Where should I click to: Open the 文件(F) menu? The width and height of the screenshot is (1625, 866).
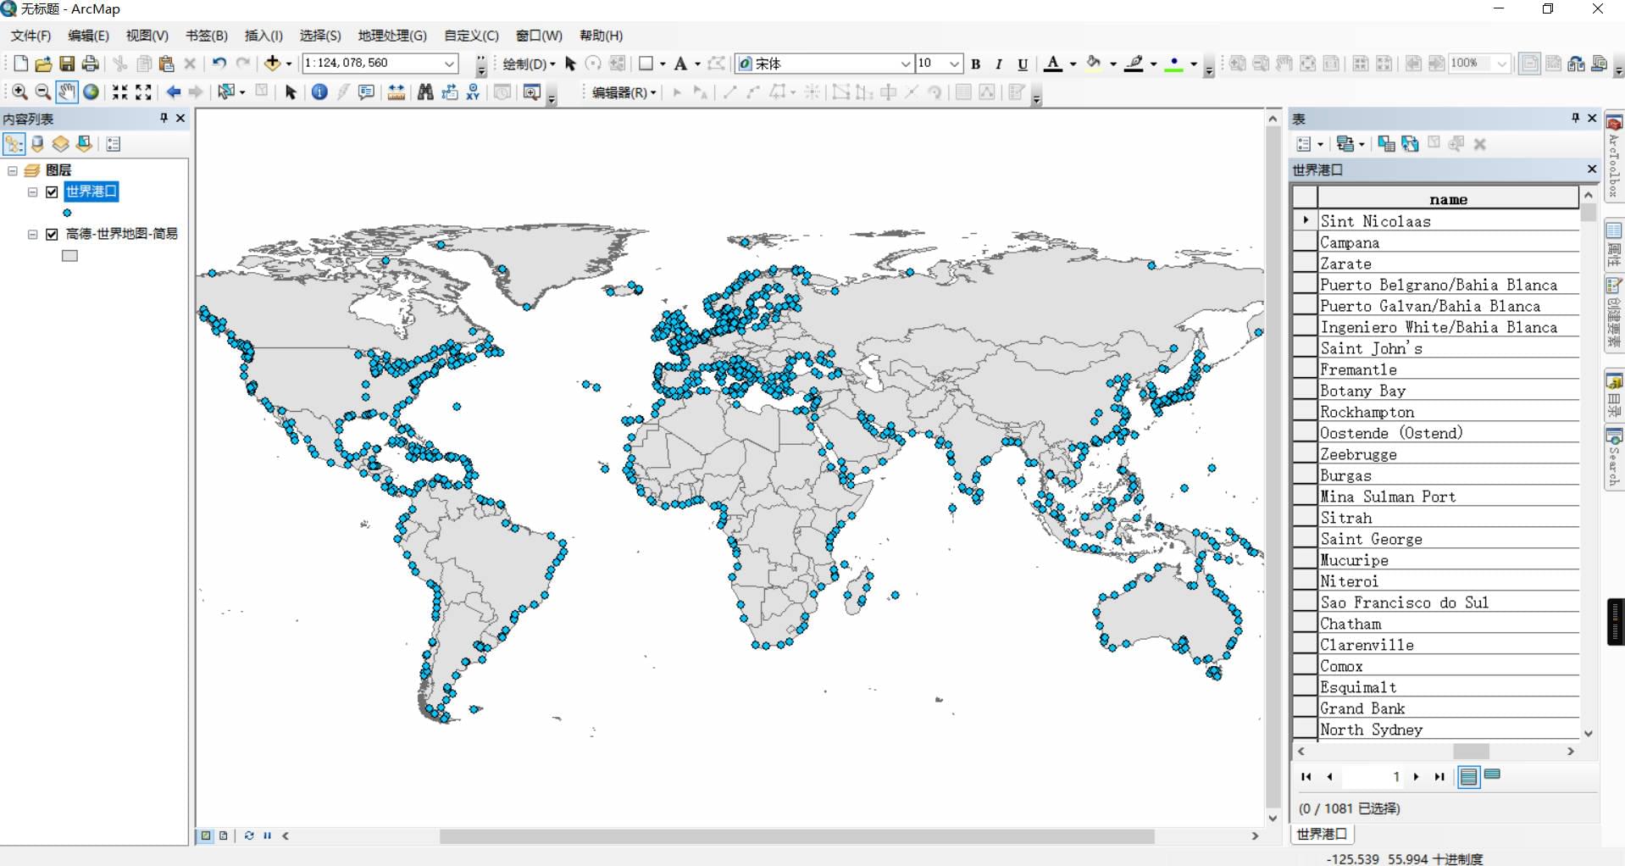click(x=31, y=36)
